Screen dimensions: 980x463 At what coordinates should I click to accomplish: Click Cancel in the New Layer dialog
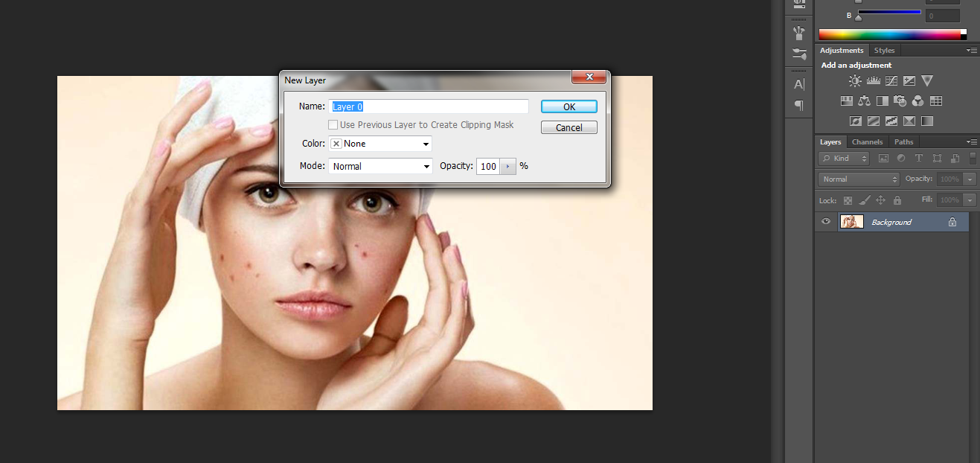click(x=569, y=127)
